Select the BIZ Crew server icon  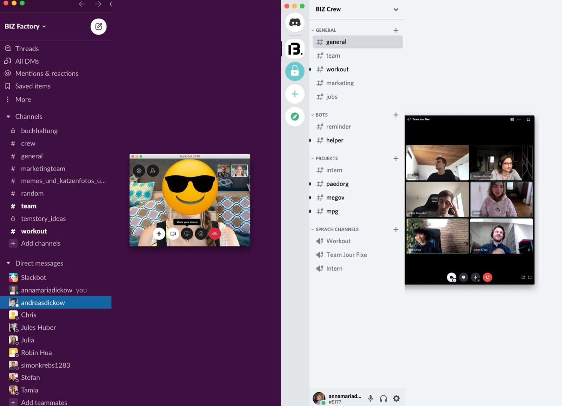295,49
